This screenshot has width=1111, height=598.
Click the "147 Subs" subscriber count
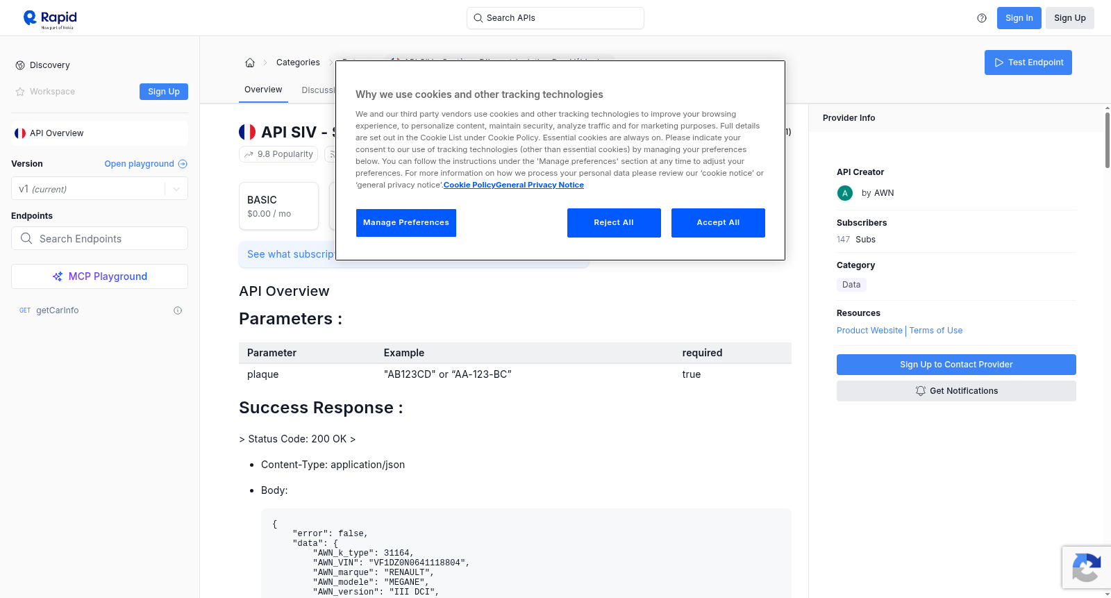pos(856,240)
